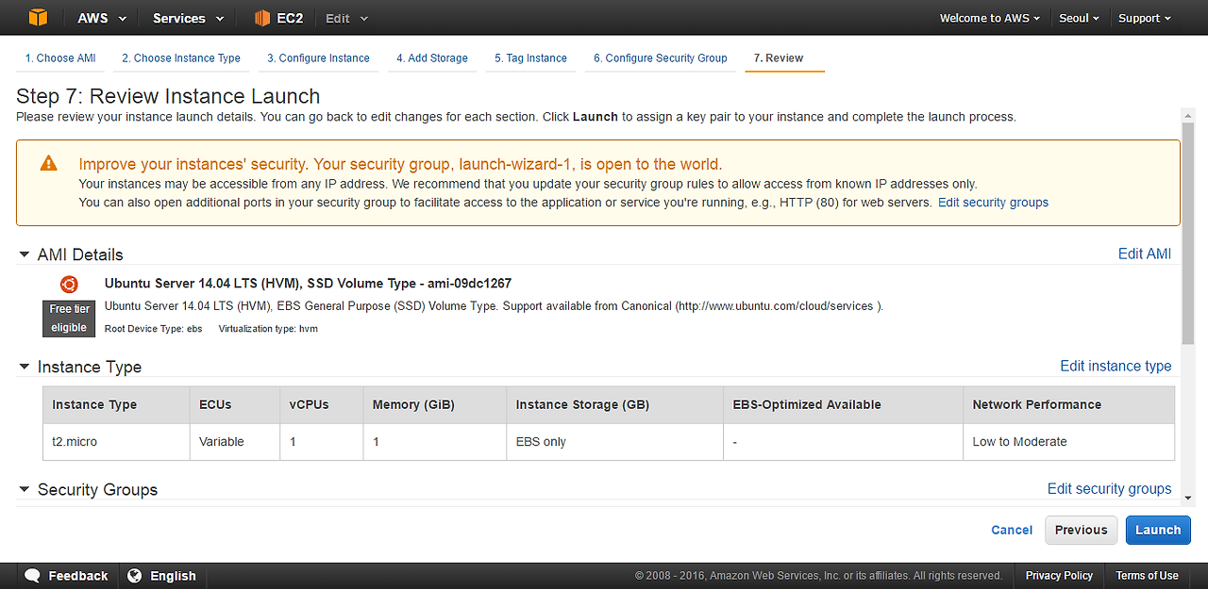This screenshot has width=1208, height=589.
Task: Click the Launch button
Action: (1158, 530)
